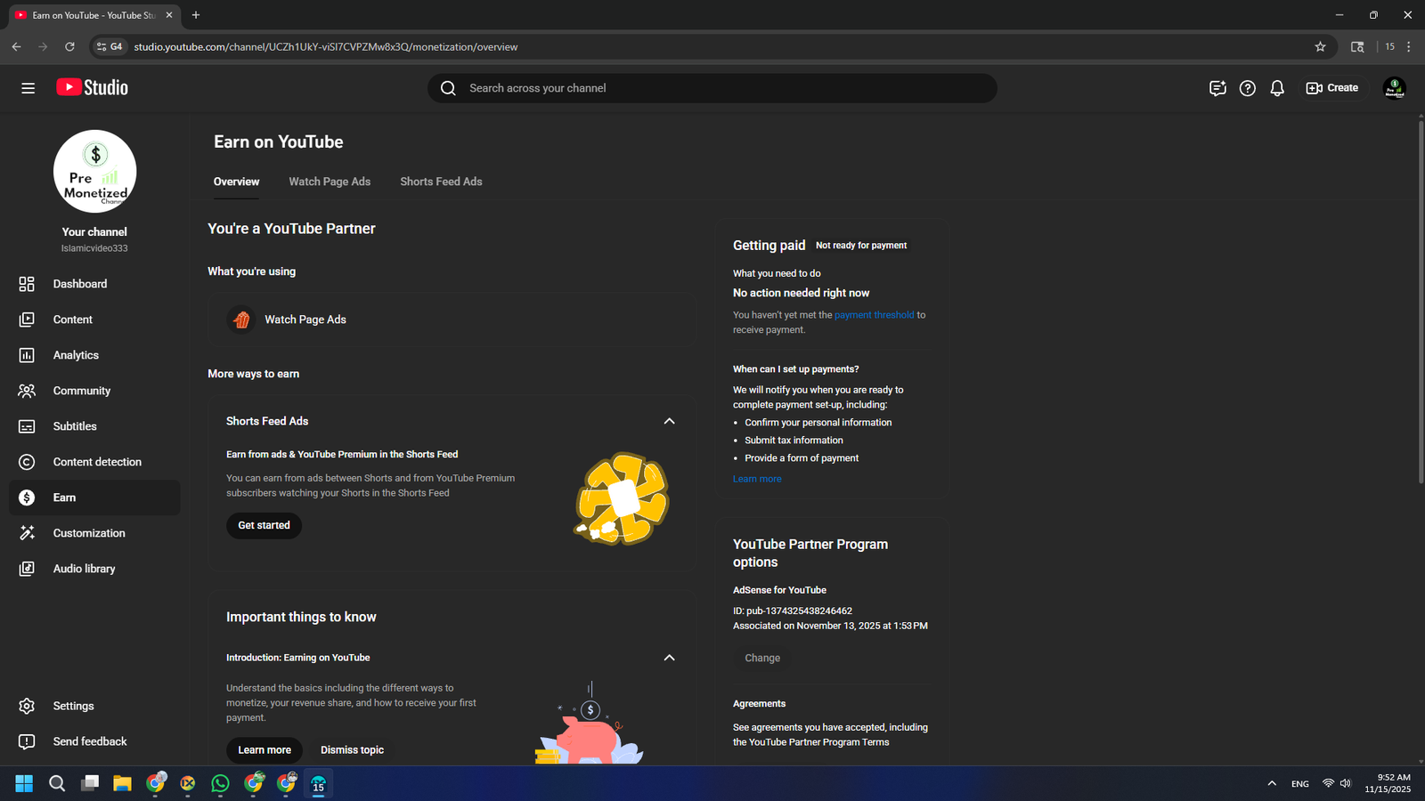Go back with the browser back arrow

(16, 47)
